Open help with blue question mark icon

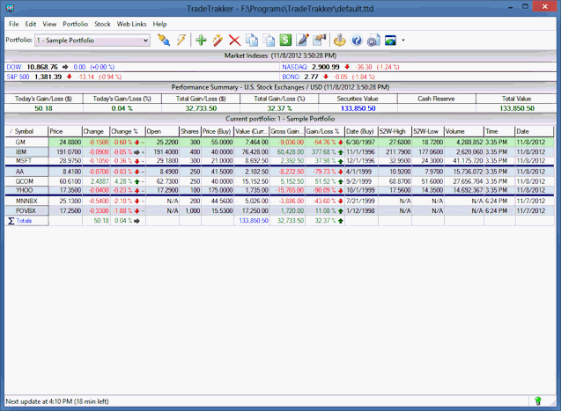point(357,40)
